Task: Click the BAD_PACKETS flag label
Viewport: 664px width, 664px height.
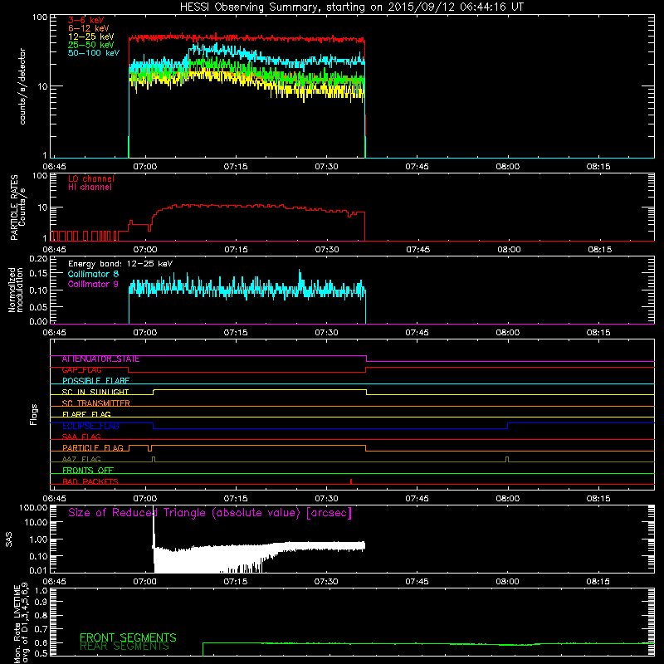Action: pos(90,482)
